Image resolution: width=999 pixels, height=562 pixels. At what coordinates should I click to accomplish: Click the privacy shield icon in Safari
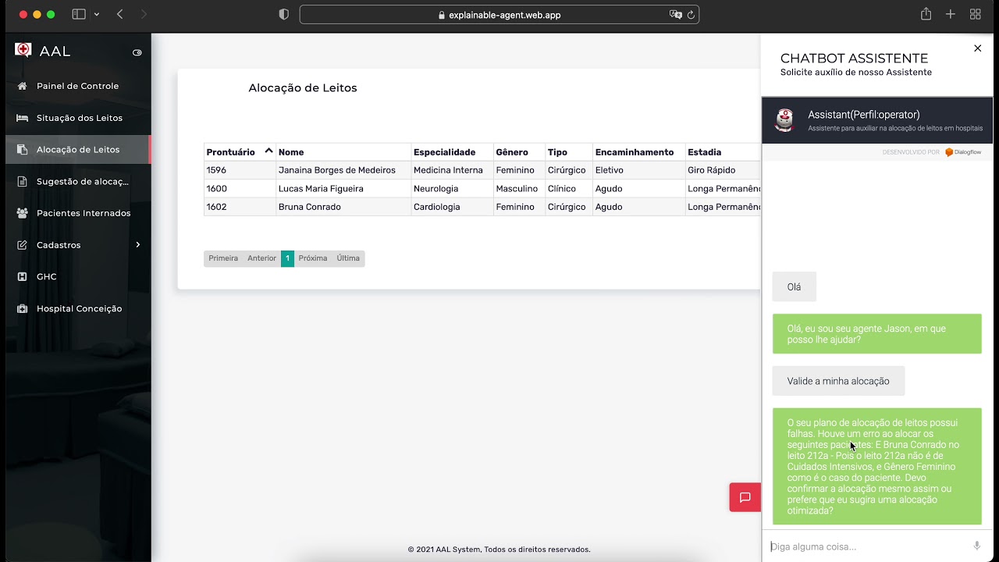283,14
